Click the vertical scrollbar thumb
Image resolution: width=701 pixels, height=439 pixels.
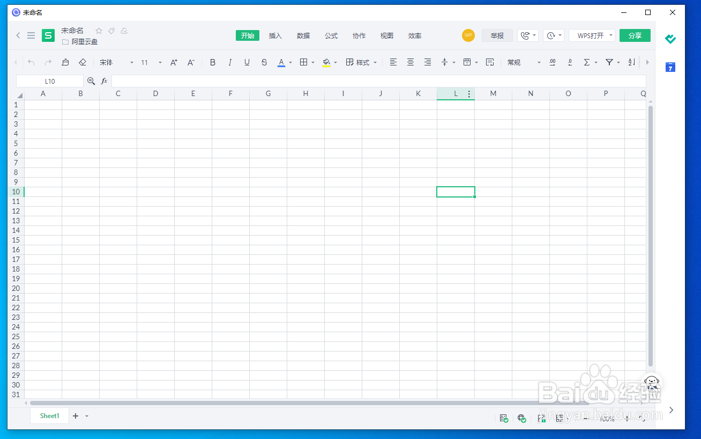[651, 236]
